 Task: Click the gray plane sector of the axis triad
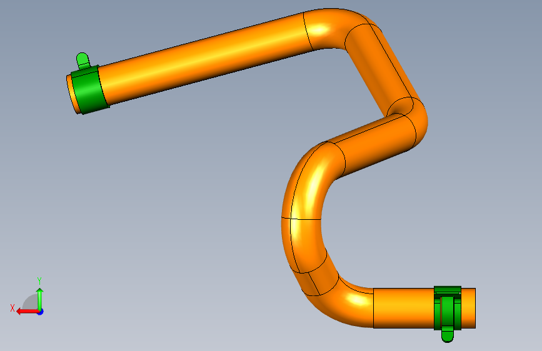[x=31, y=303]
